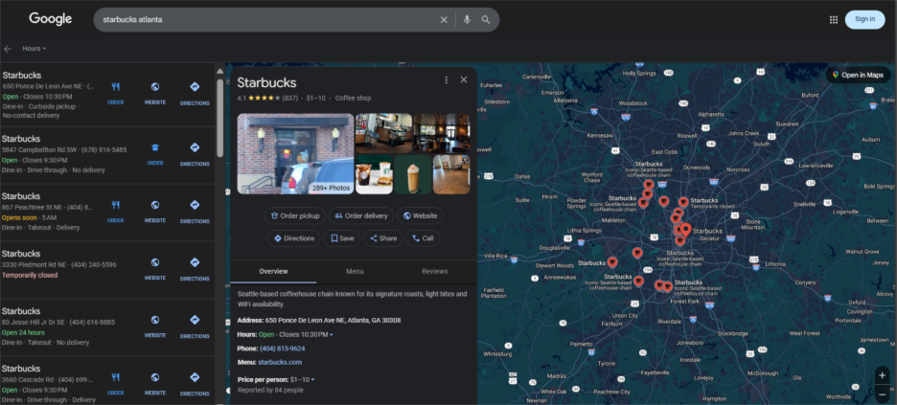Open website for 867 Peachtree St Starbucks

(x=155, y=212)
